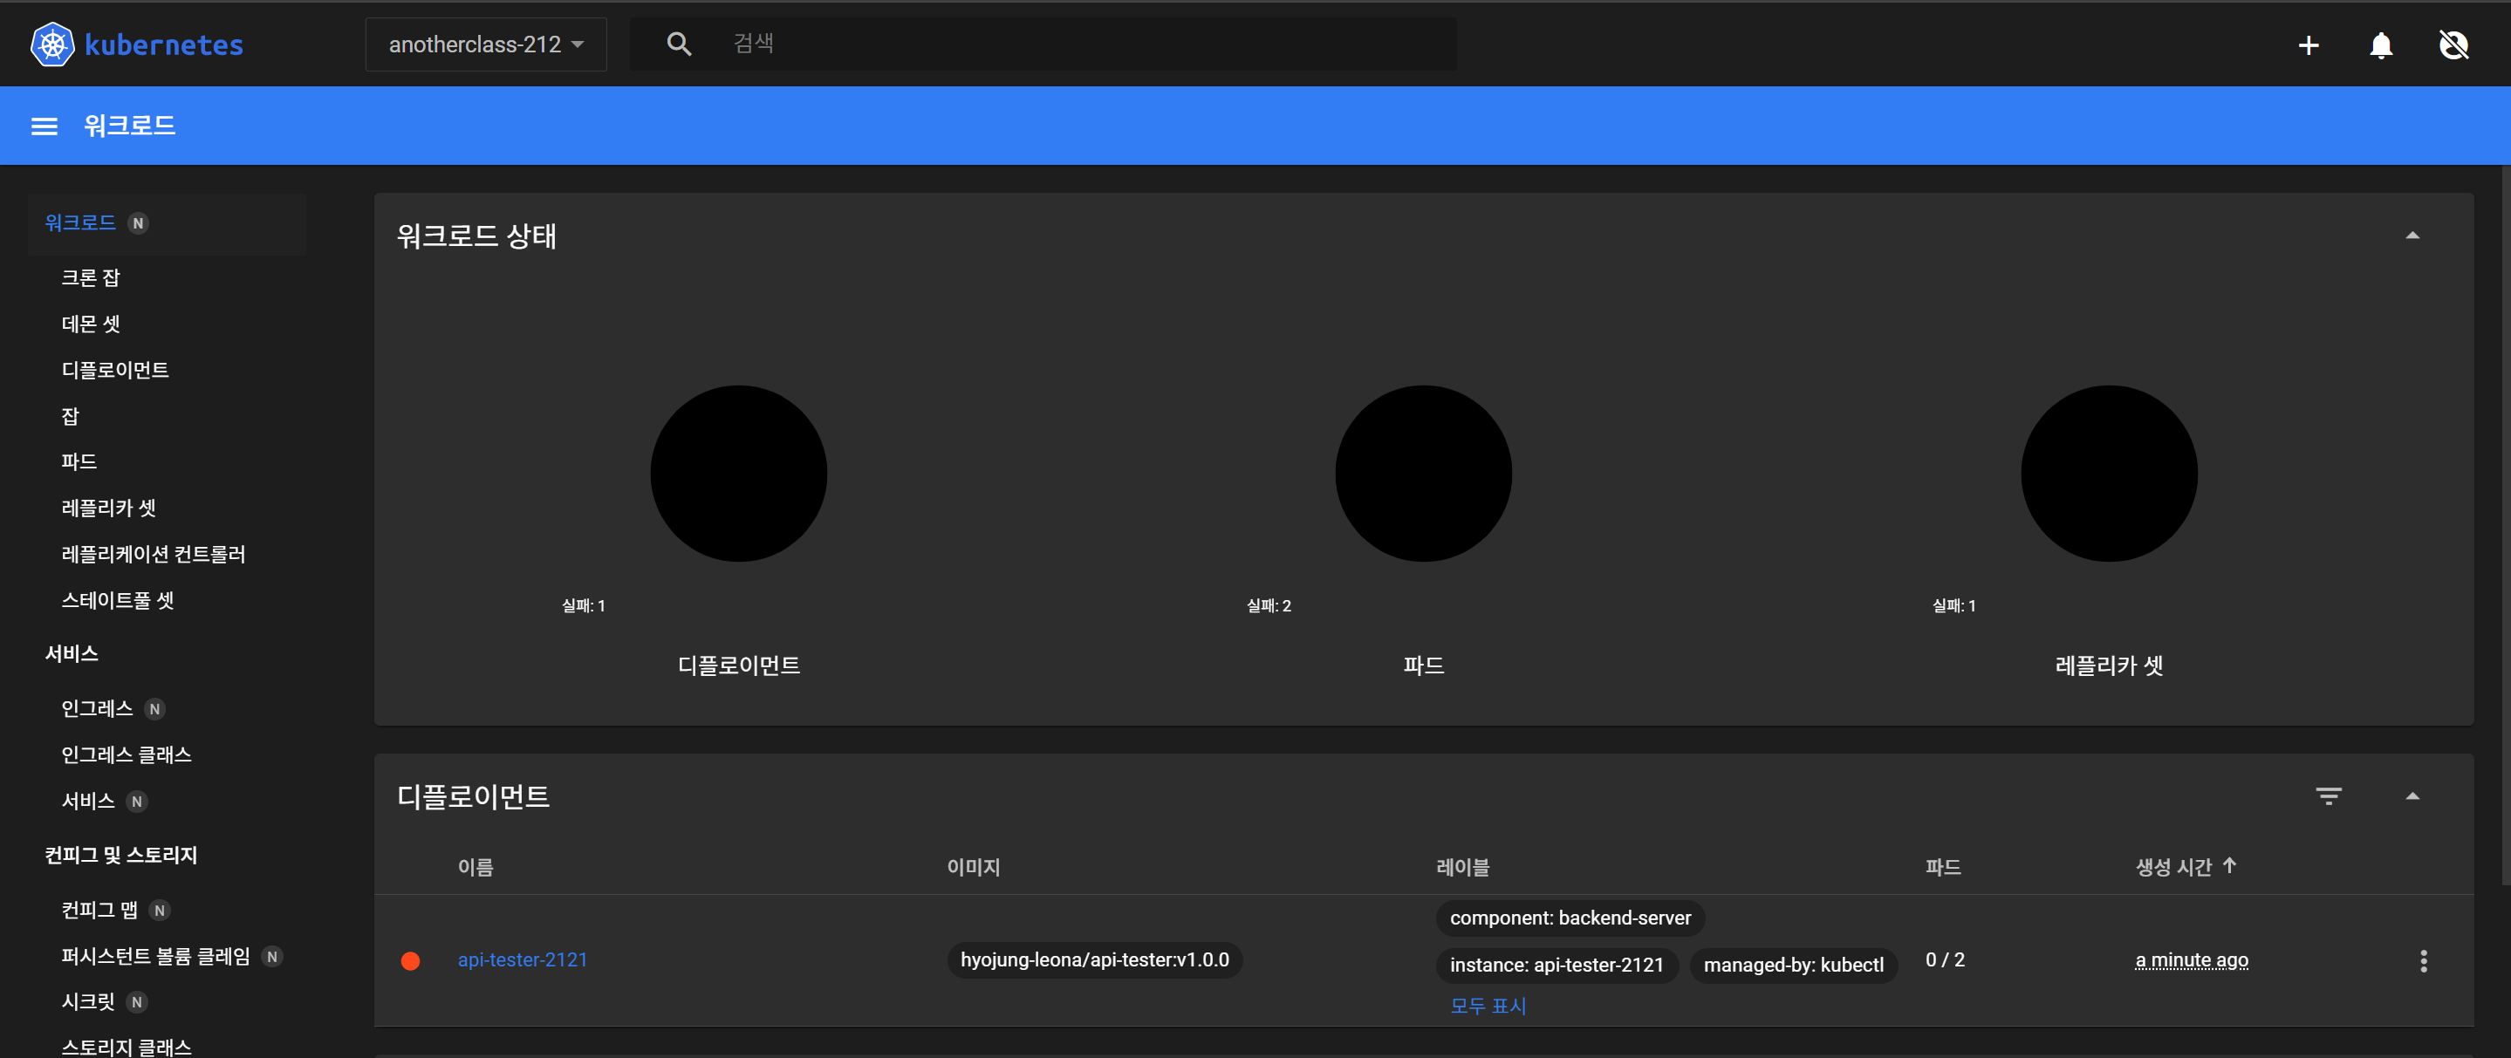Open the api-tester-2121 deployment link

click(x=523, y=959)
